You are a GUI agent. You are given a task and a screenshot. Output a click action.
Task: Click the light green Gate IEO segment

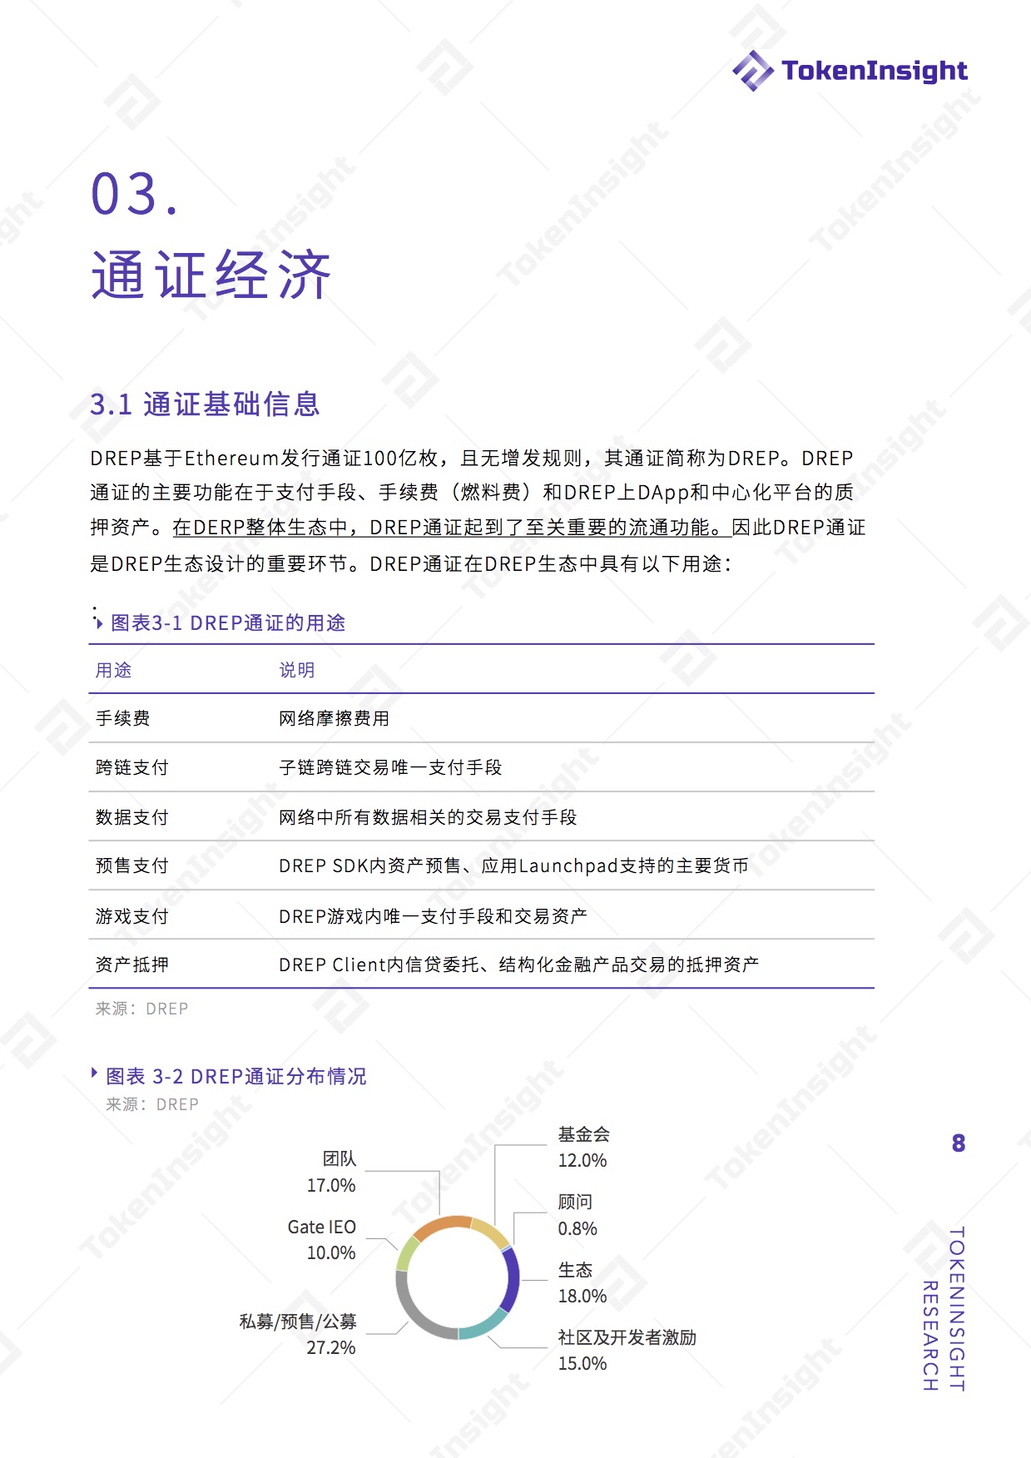(407, 1253)
